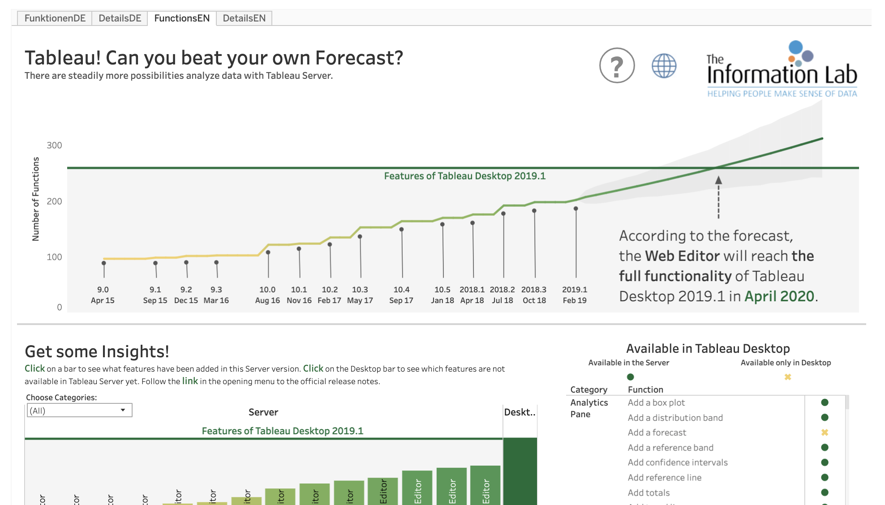The width and height of the screenshot is (885, 505).
Task: Click the 10.0 Aug 16 version marker dot
Action: point(268,252)
